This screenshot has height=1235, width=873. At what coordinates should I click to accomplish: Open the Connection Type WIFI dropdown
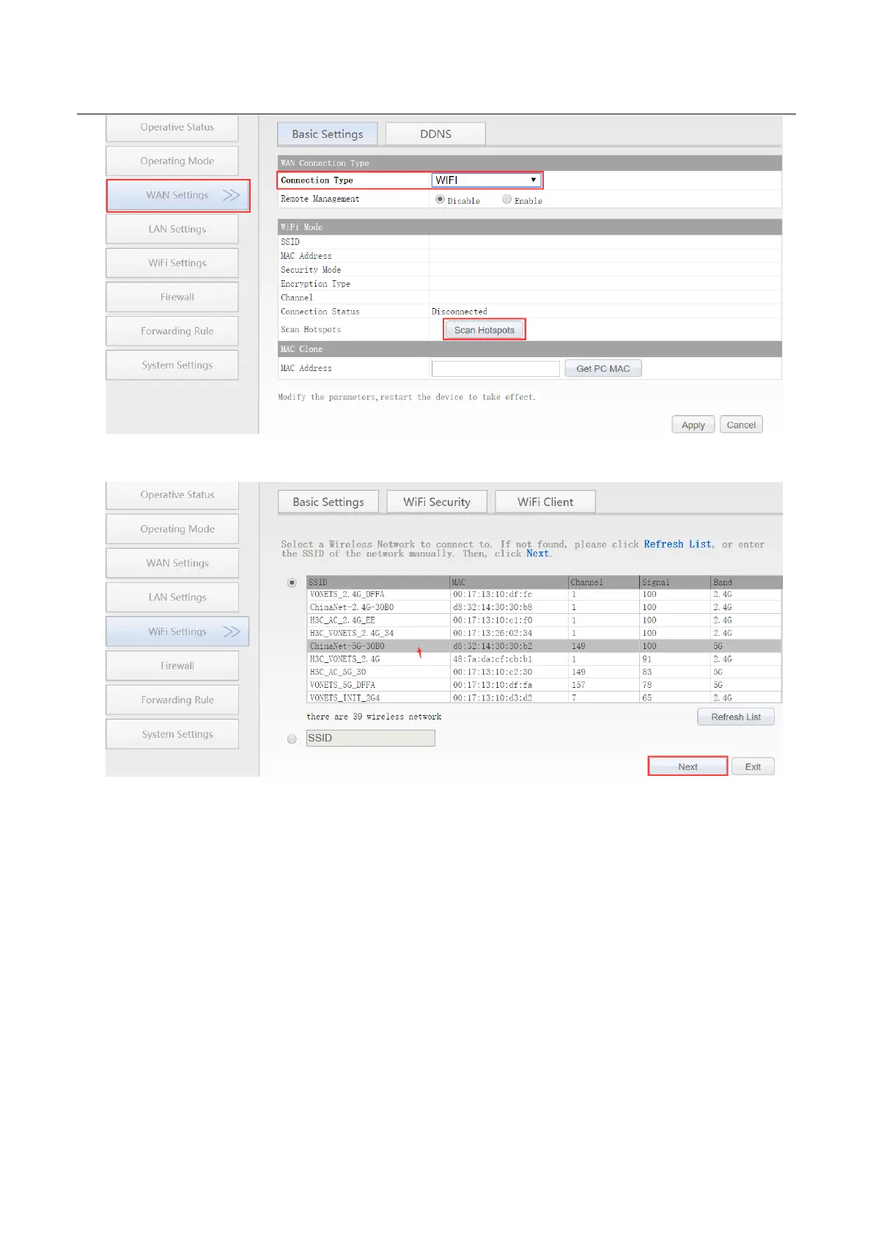(486, 180)
